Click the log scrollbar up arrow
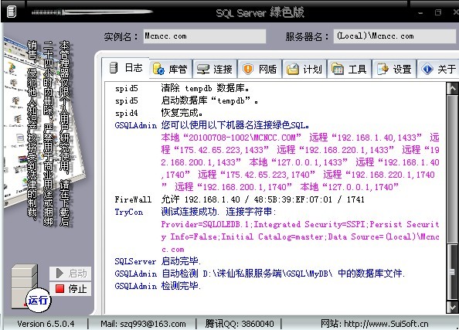Viewport: 459px width, 330px height. 452,88
